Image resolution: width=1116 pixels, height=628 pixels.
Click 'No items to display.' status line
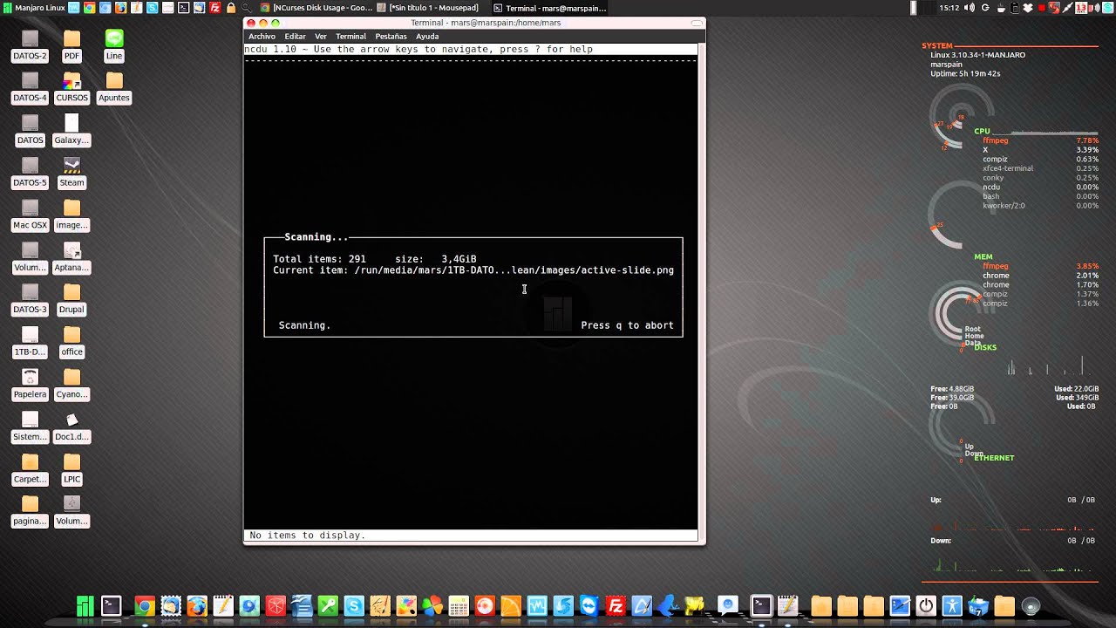pos(307,536)
